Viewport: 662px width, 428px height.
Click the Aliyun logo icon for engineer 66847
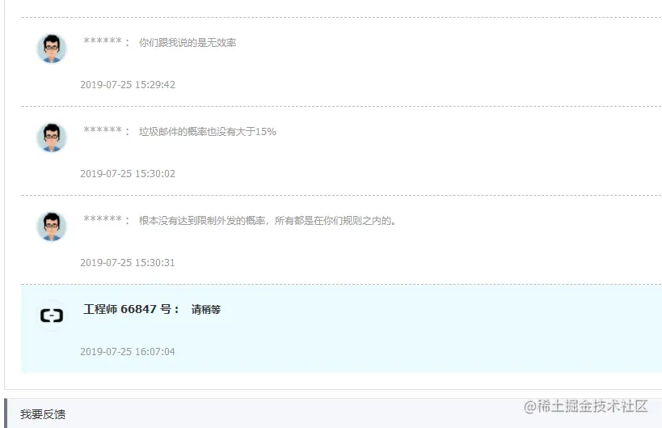[52, 316]
